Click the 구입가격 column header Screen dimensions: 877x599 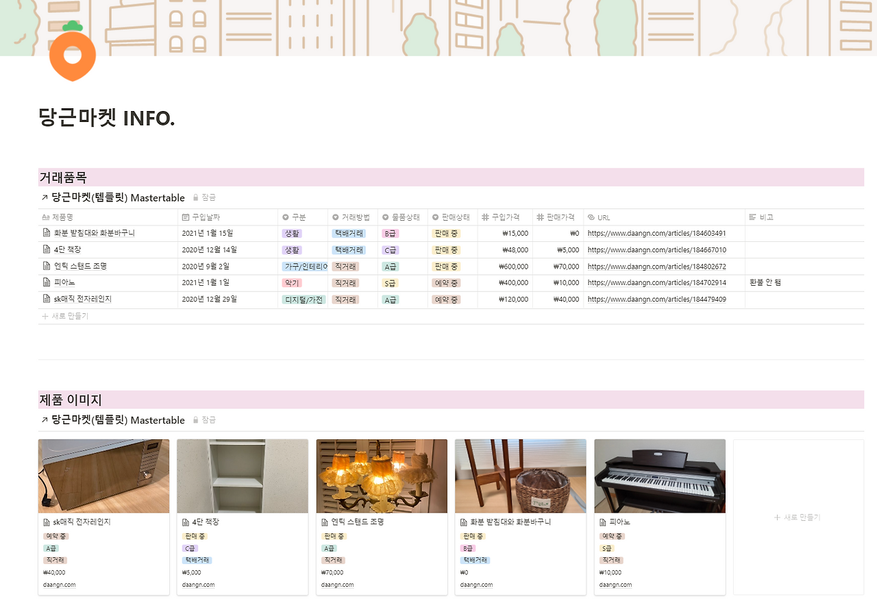[x=505, y=217]
